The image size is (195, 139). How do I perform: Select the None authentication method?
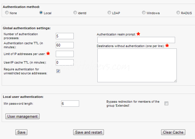pos(7,13)
